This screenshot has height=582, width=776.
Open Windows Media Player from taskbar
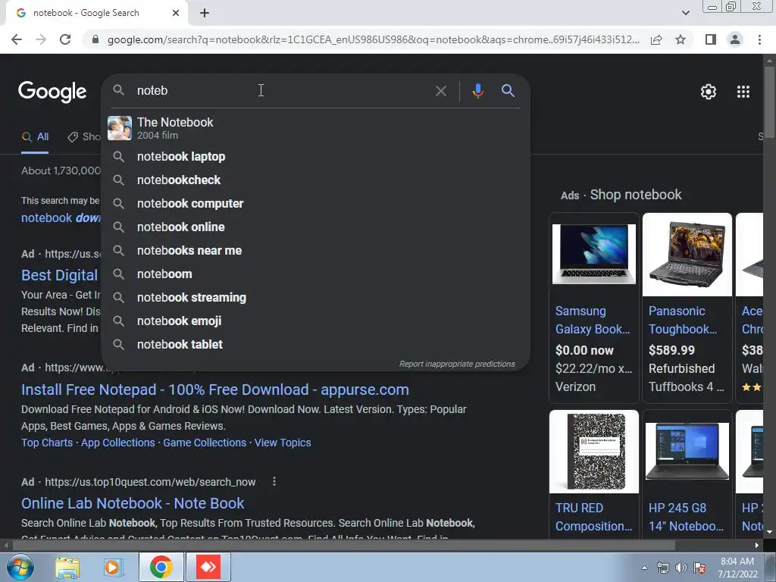pyautogui.click(x=114, y=567)
